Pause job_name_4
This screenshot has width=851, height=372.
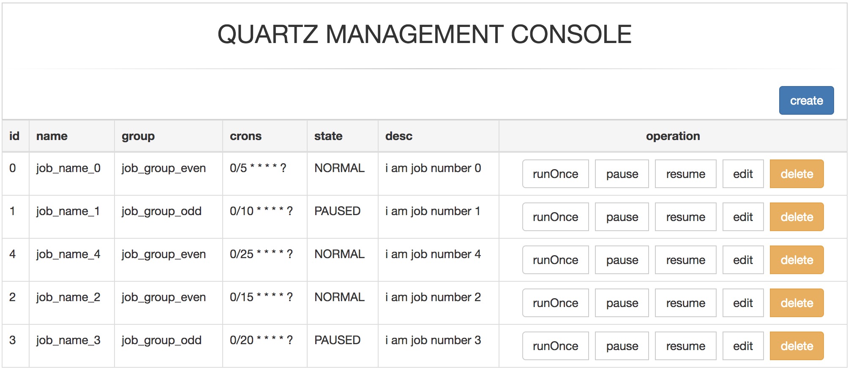coord(622,260)
